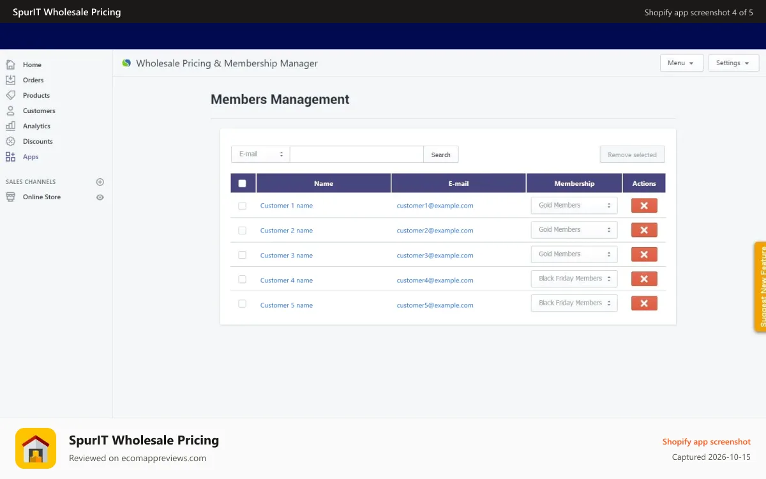Click customer2@example.com email link
The height and width of the screenshot is (479, 766).
pos(435,231)
